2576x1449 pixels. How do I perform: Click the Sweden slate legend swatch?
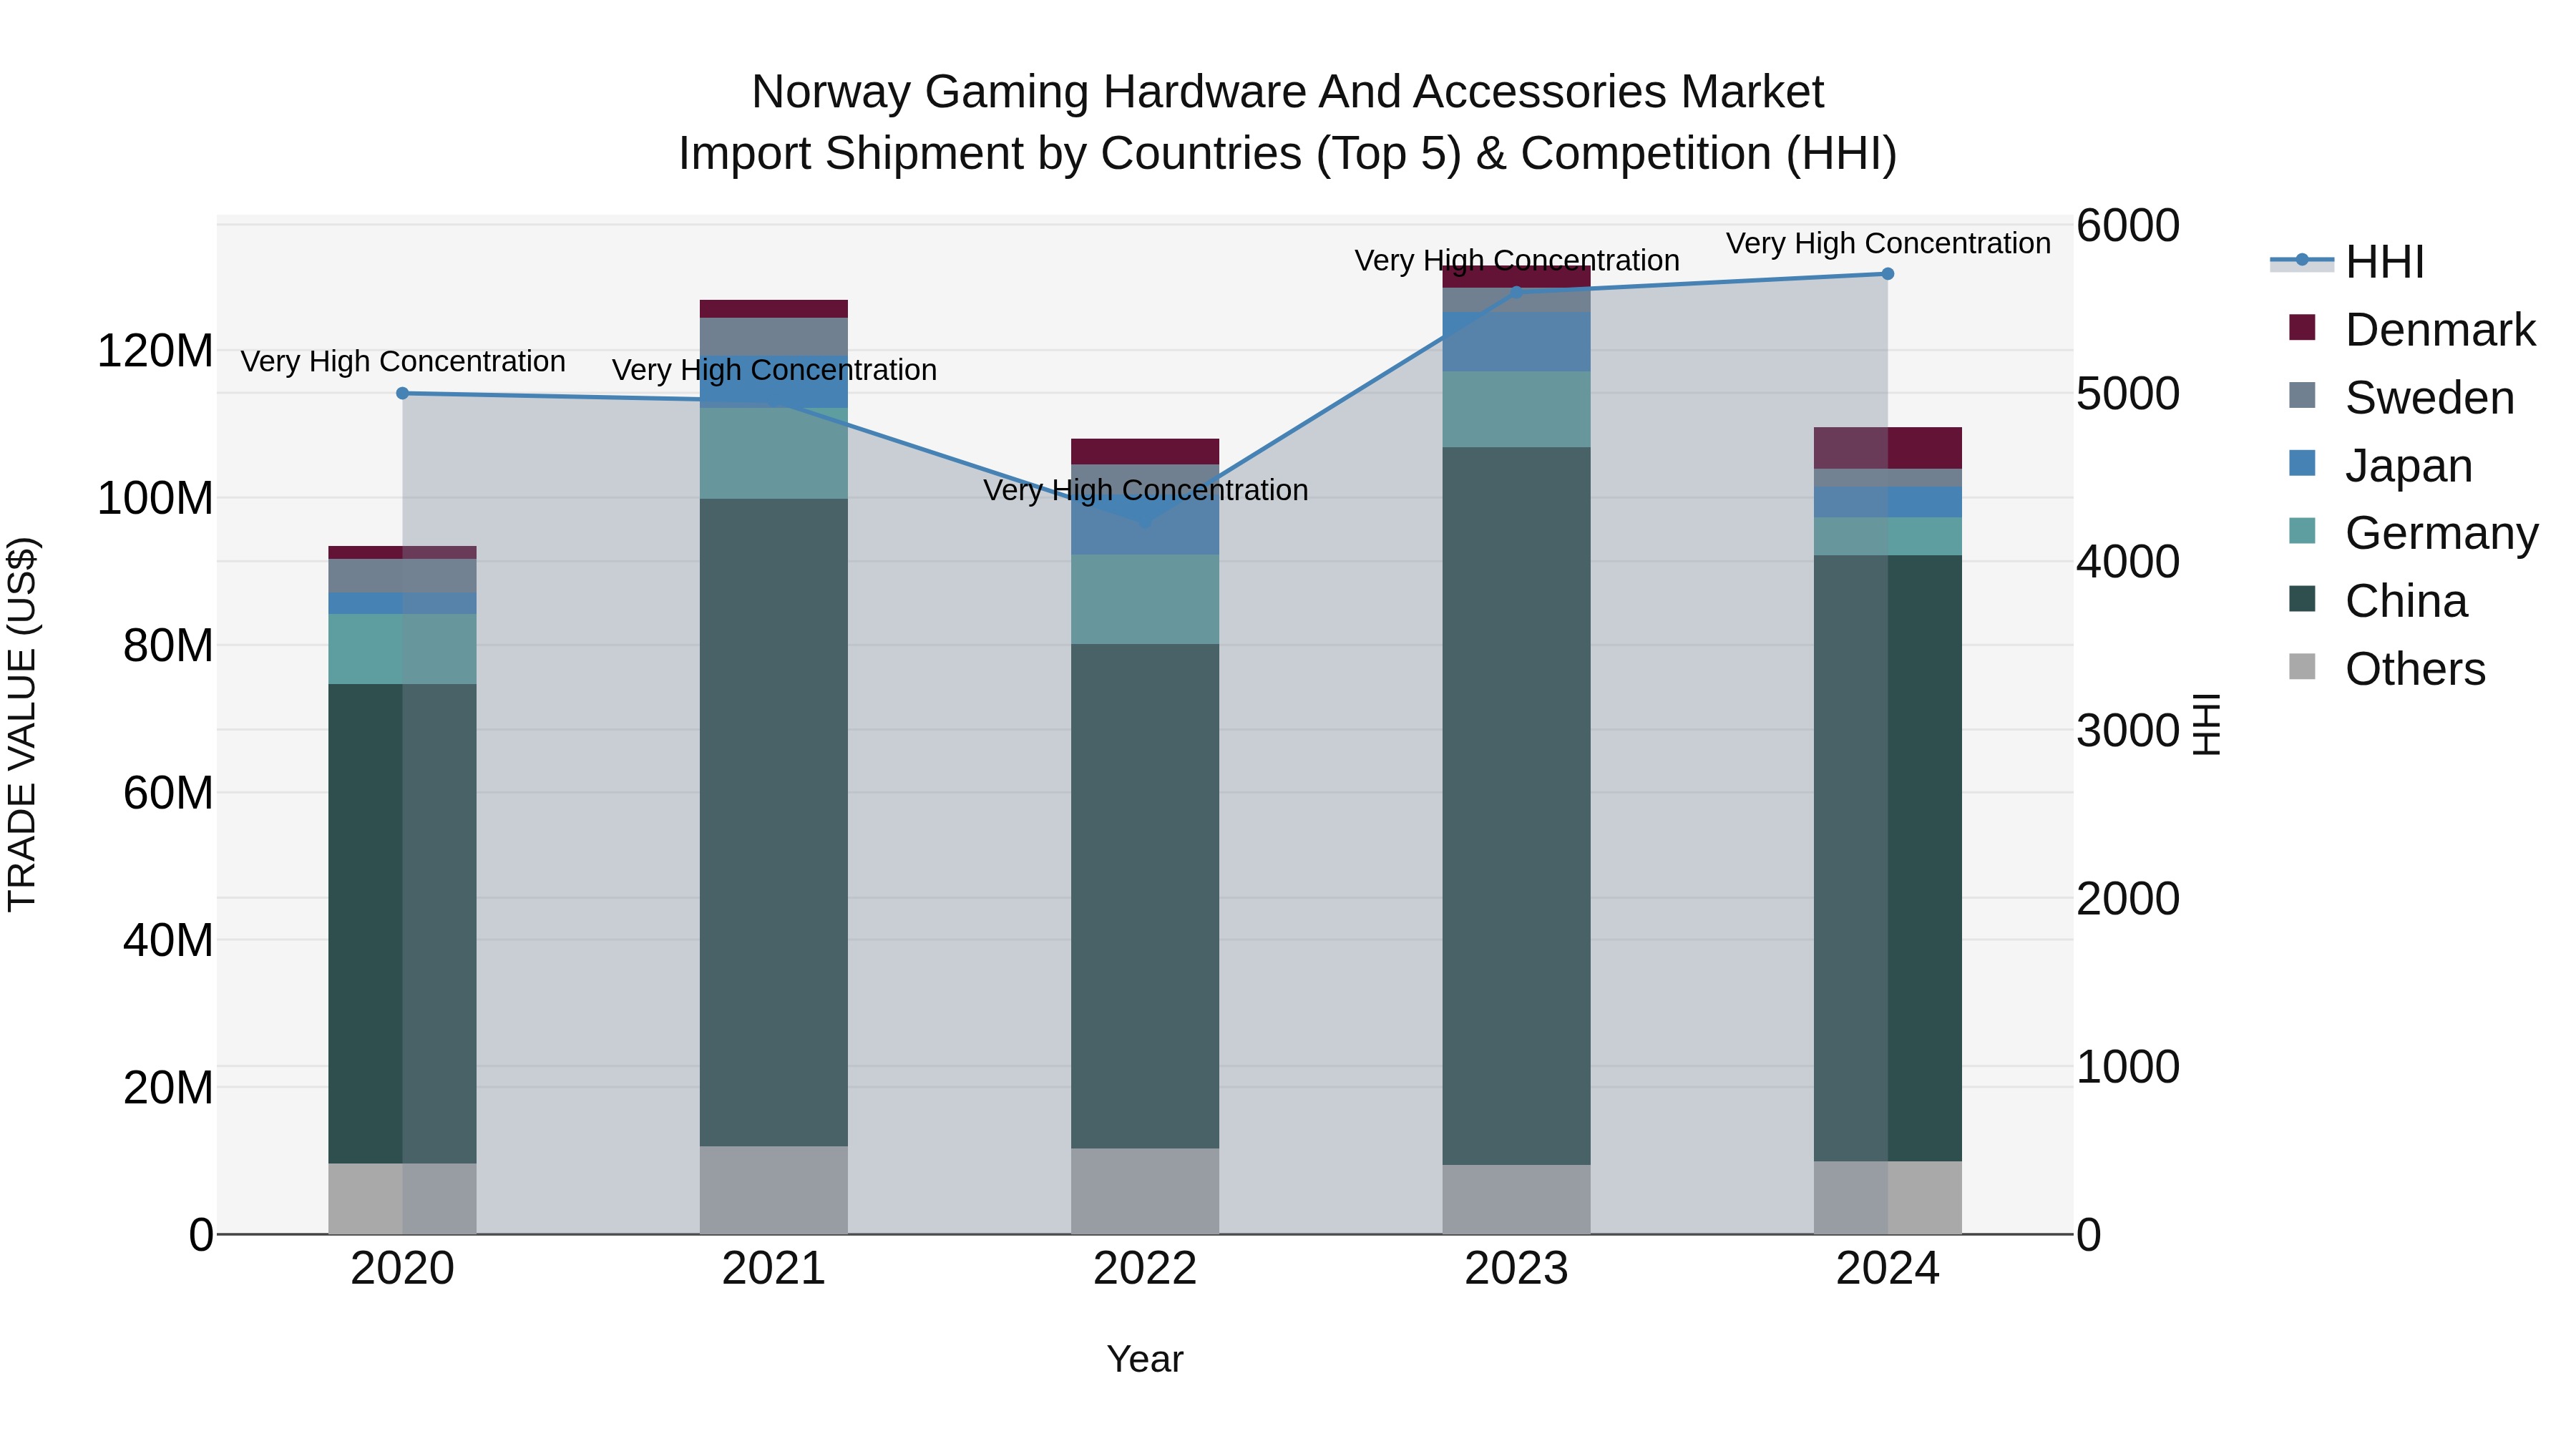point(2302,395)
